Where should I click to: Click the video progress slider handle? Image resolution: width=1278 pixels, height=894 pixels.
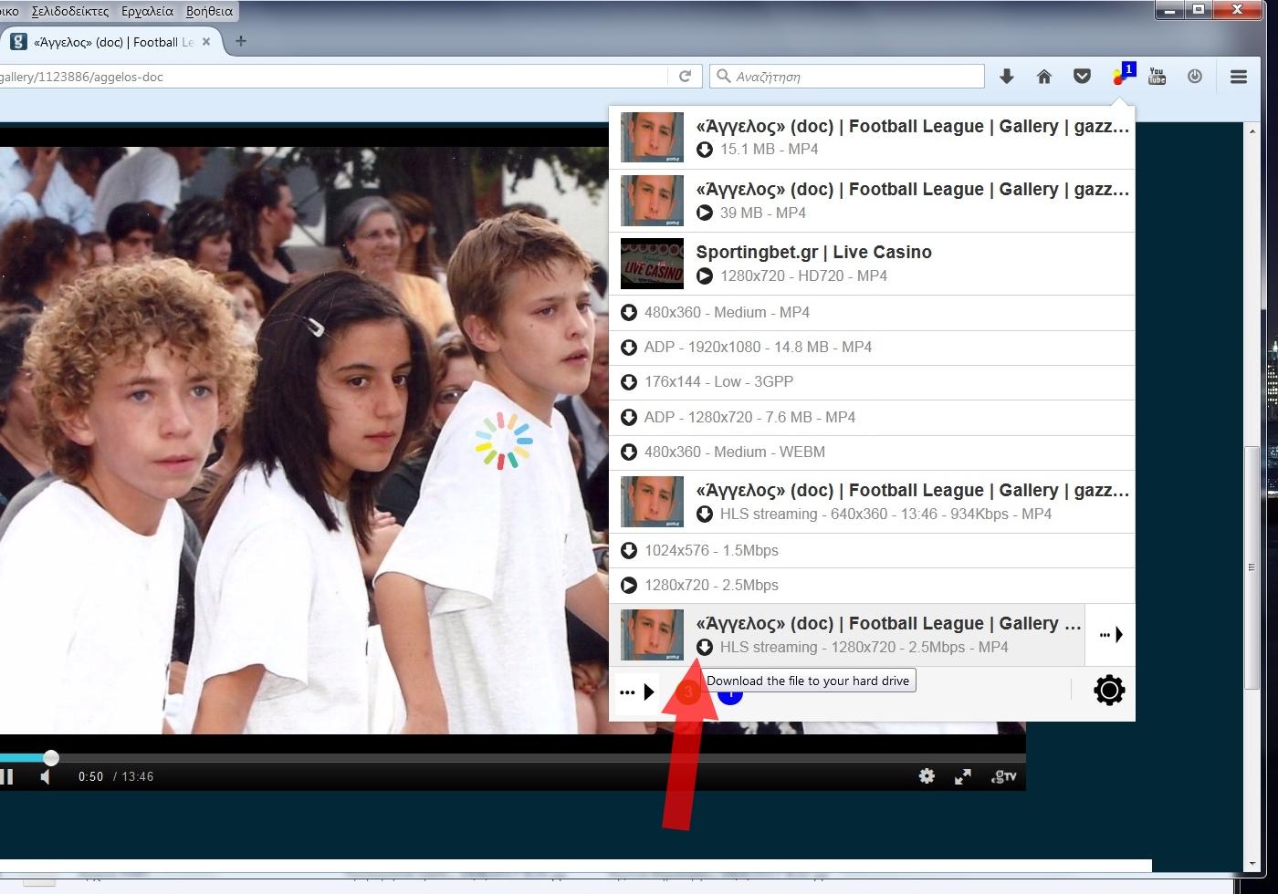(x=51, y=757)
